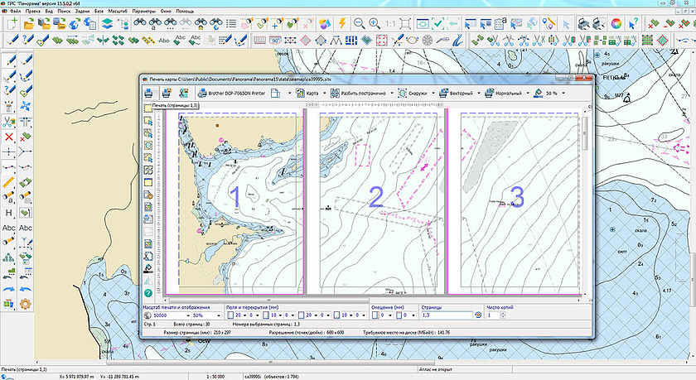Select page 2 preview thumbnail
Image resolution: width=696 pixels, height=380 pixels.
click(375, 199)
